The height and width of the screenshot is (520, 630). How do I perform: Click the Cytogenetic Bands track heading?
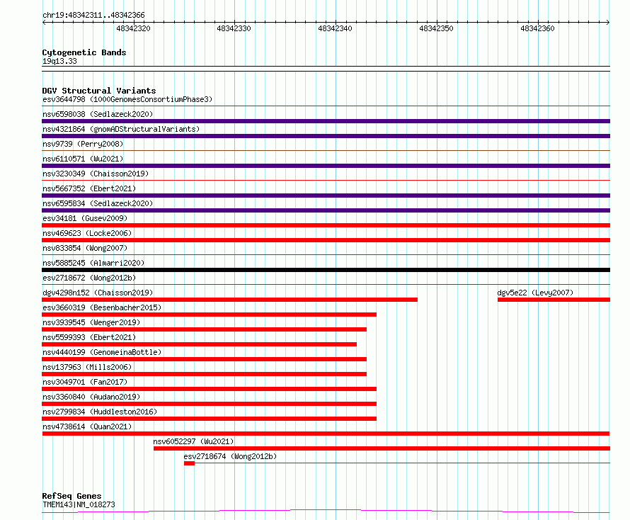[x=84, y=52]
